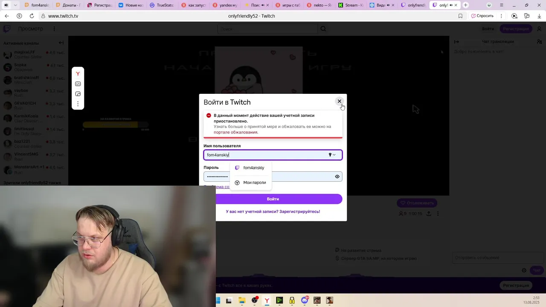
Task: Switch to the 'Stream - K' browser tab
Action: click(350, 5)
